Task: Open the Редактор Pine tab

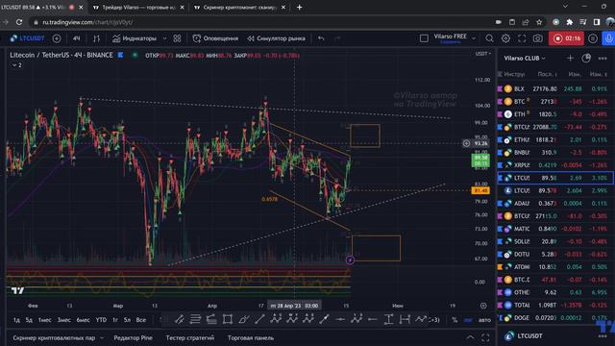Action: [x=133, y=337]
